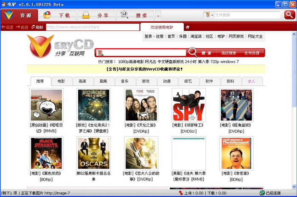Click the scroll down arrow on the page scrollbar

coord(294,186)
